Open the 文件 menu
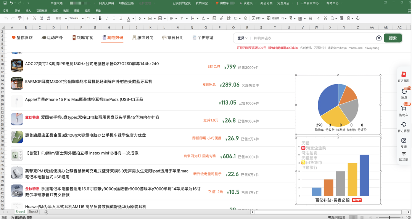Image resolution: width=412 pixels, height=219 pixels. click(x=5, y=11)
